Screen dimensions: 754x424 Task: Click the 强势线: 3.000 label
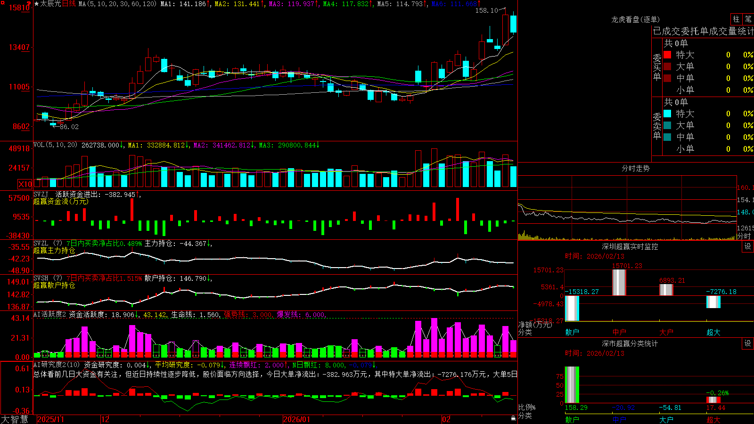(x=248, y=315)
